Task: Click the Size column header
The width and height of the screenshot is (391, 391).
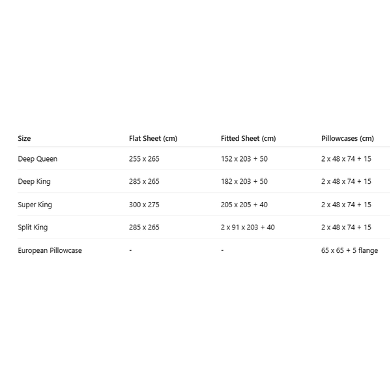Action: [24, 138]
